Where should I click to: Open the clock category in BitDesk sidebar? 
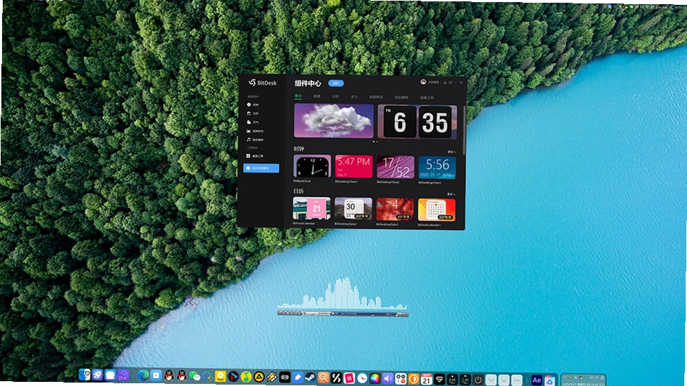coord(253,105)
